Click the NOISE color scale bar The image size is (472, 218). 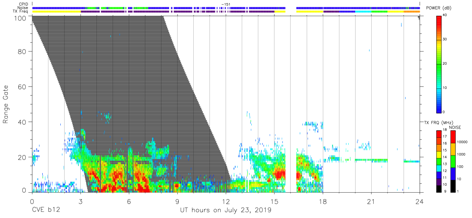click(453, 161)
